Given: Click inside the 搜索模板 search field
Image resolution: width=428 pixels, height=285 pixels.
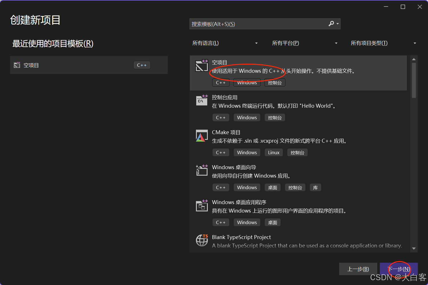Looking at the screenshot, I should pyautogui.click(x=254, y=24).
